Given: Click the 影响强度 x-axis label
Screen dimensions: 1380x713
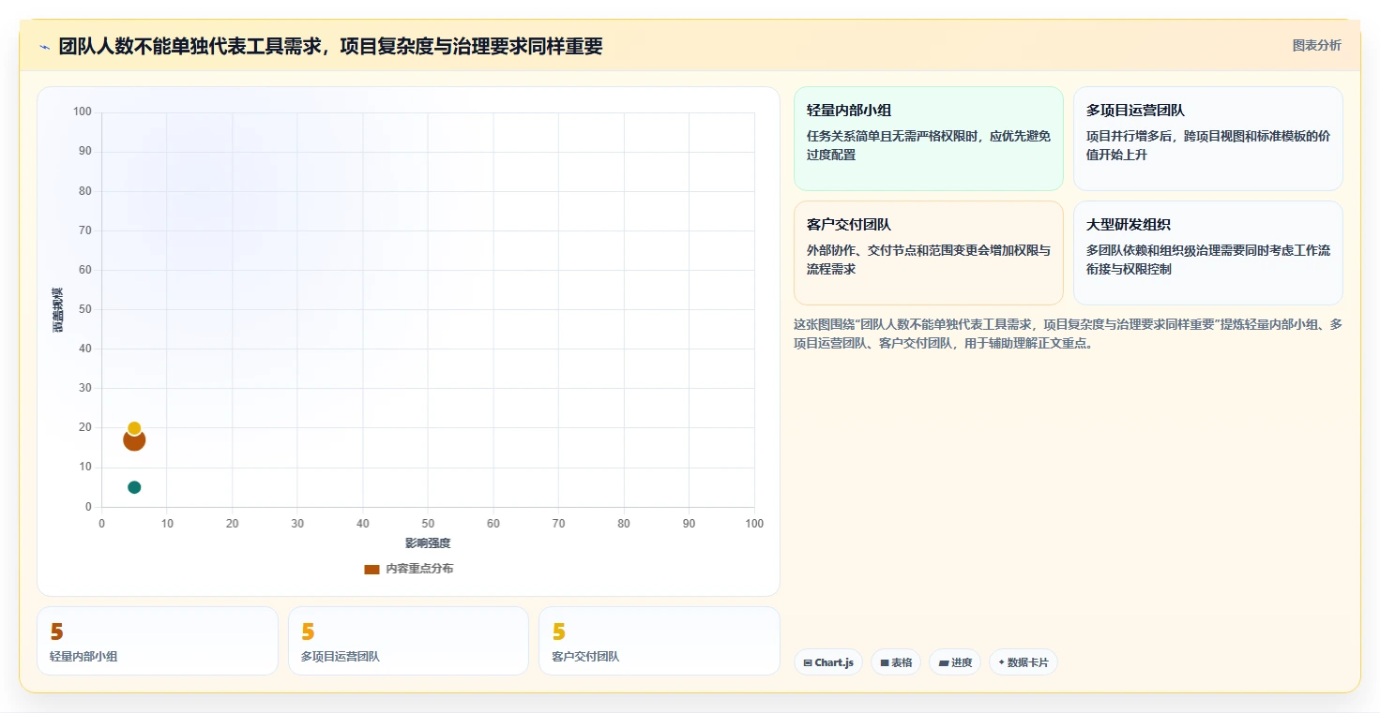Looking at the screenshot, I should click(x=428, y=543).
